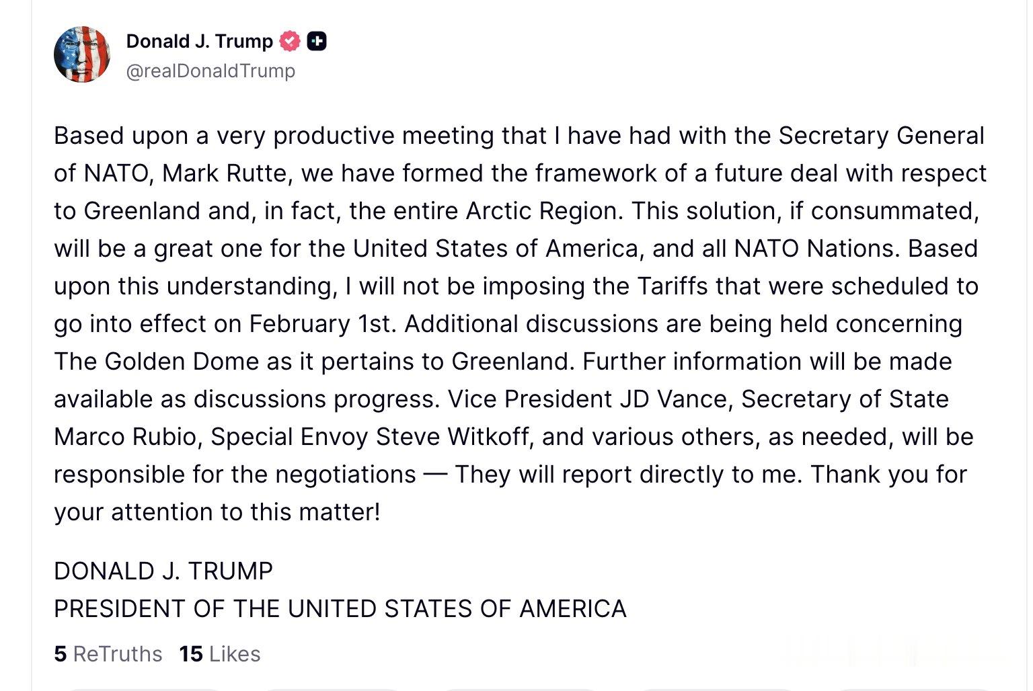Click the dark plus badge icon
Image resolution: width=1033 pixels, height=691 pixels.
point(317,42)
